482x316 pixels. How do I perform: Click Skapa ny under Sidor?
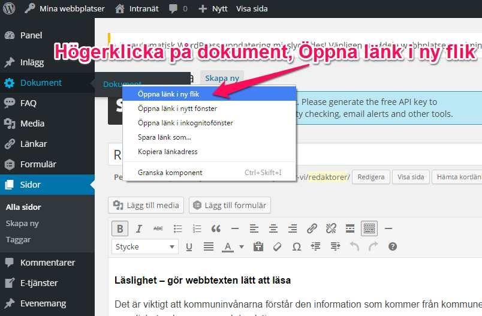click(x=22, y=223)
